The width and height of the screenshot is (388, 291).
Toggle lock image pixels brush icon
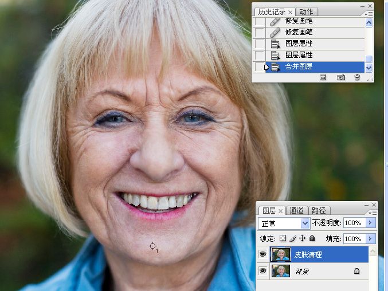click(x=293, y=238)
